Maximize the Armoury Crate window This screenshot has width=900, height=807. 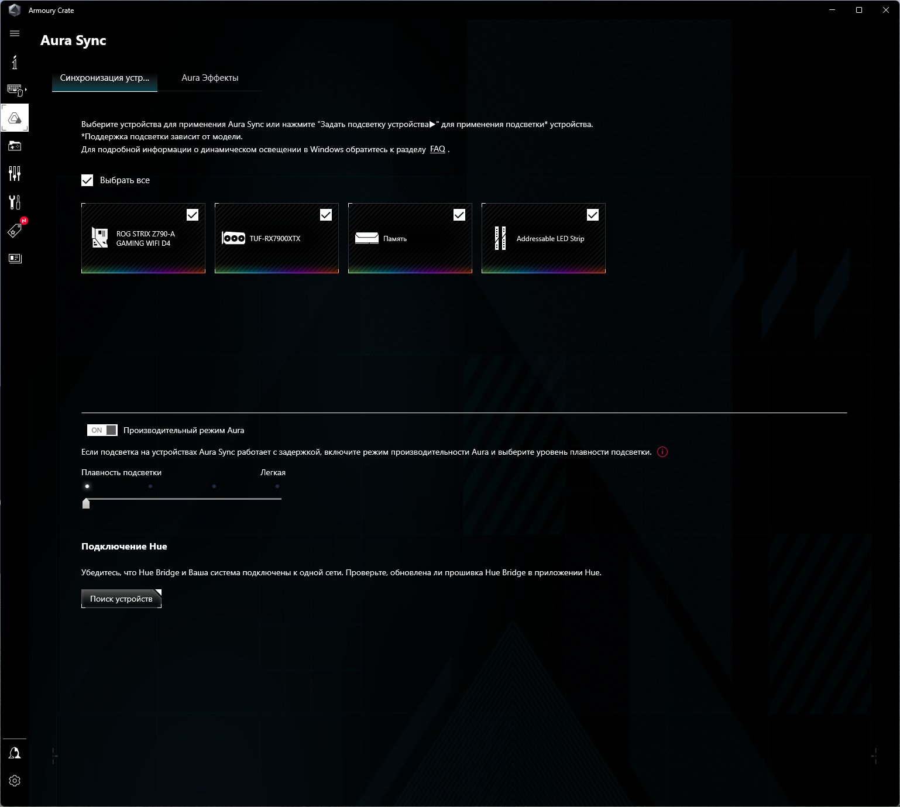pos(859,10)
